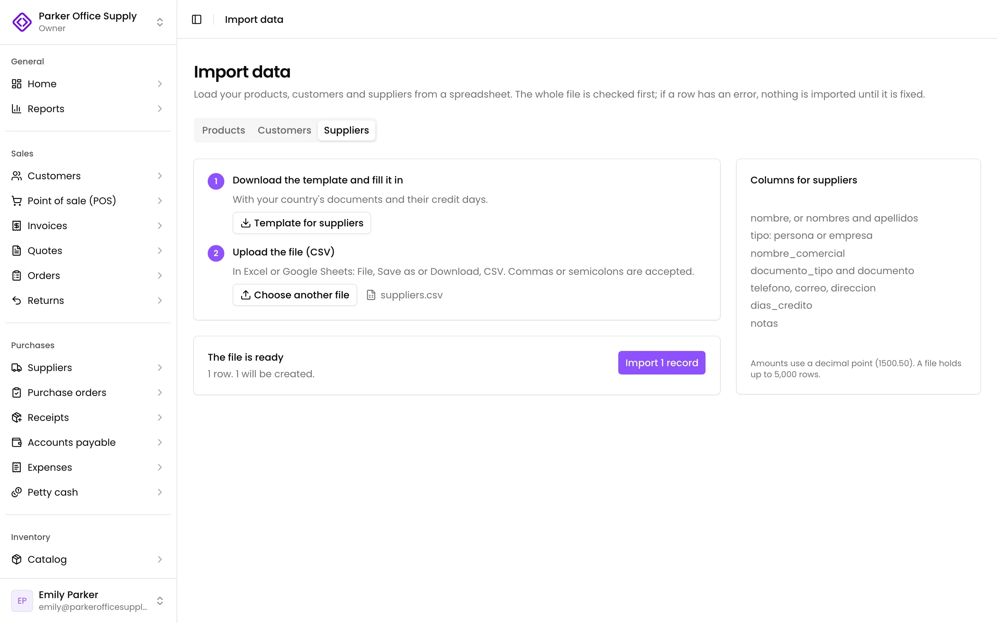The width and height of the screenshot is (997, 623).
Task: Click the text 'dias_credito'
Action: click(781, 305)
